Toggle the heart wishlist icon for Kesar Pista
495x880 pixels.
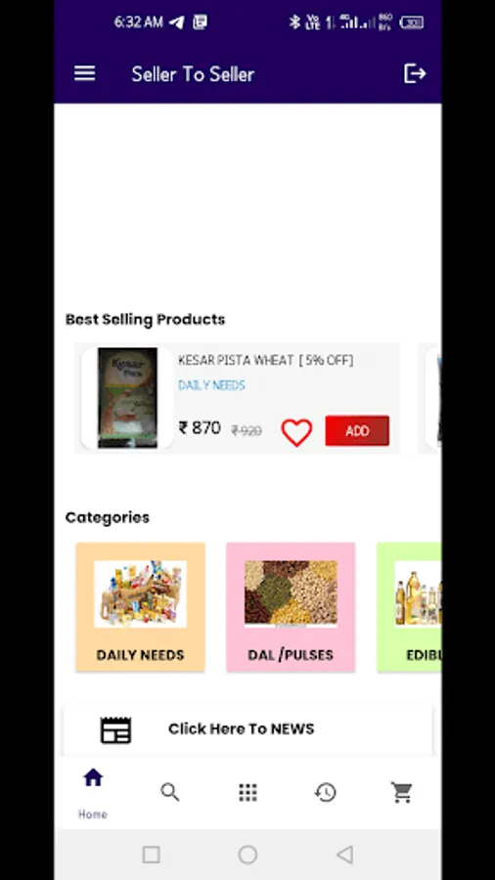tap(296, 432)
